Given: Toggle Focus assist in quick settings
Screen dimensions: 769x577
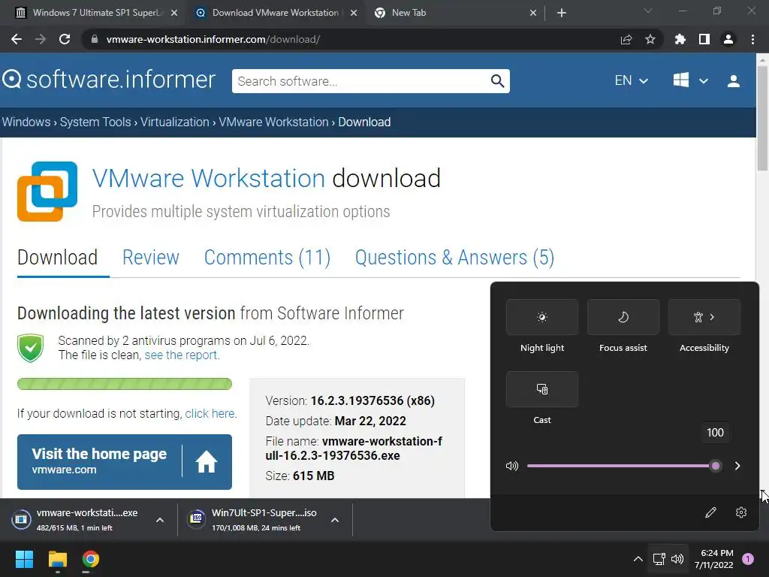Looking at the screenshot, I should (623, 317).
